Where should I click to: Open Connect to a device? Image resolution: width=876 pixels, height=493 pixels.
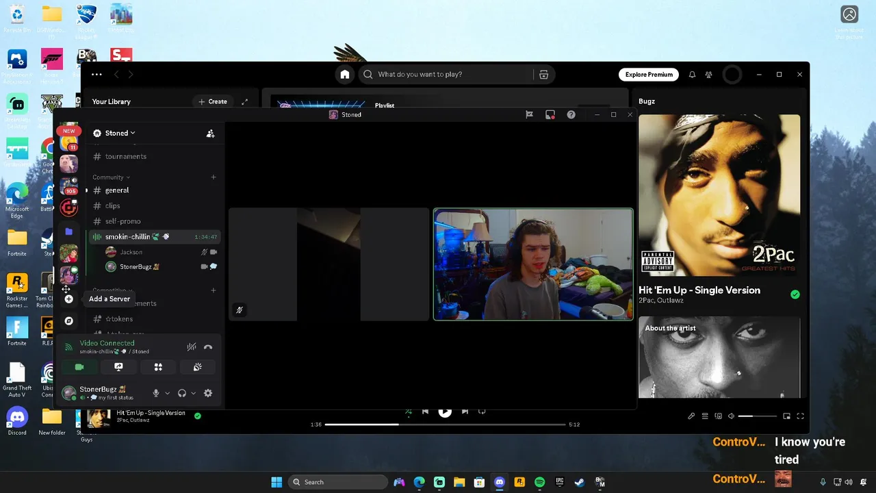(718, 416)
